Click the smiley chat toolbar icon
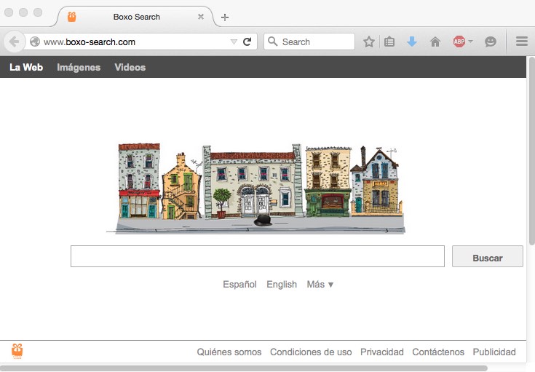Screen dimensions: 535x372 [x=491, y=42]
